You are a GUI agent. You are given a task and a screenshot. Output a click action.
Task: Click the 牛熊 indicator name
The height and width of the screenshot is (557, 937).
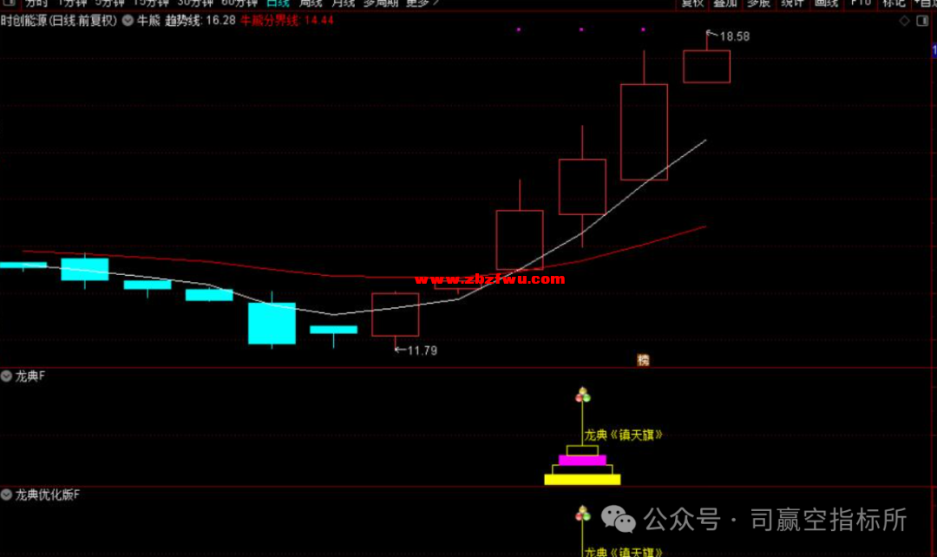pyautogui.click(x=149, y=20)
